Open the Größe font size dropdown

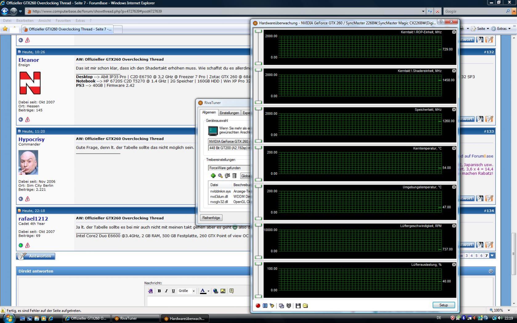point(187,291)
